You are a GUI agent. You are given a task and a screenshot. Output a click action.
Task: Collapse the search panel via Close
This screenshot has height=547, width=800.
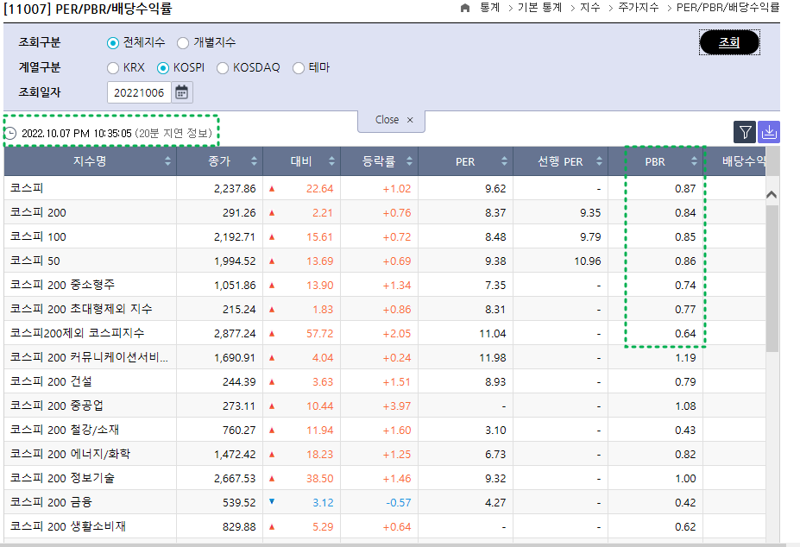coord(391,120)
